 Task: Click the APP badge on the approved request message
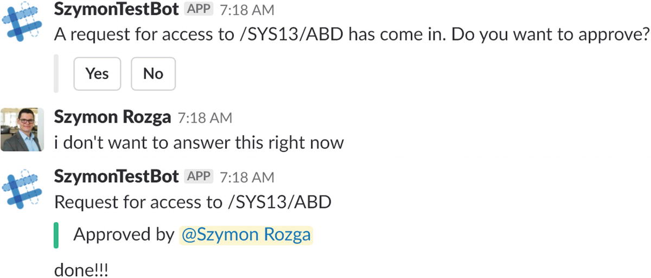pyautogui.click(x=199, y=176)
